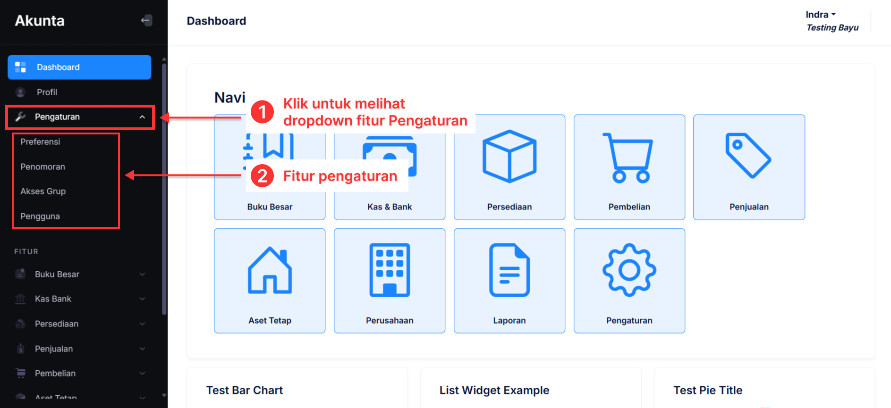Screen dimensions: 891x408
Task: Go to Profil in the sidebar
Action: click(x=47, y=92)
